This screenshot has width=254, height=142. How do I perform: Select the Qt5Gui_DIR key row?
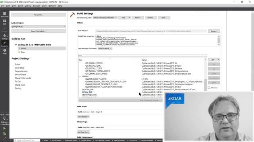pyautogui.click(x=87, y=92)
